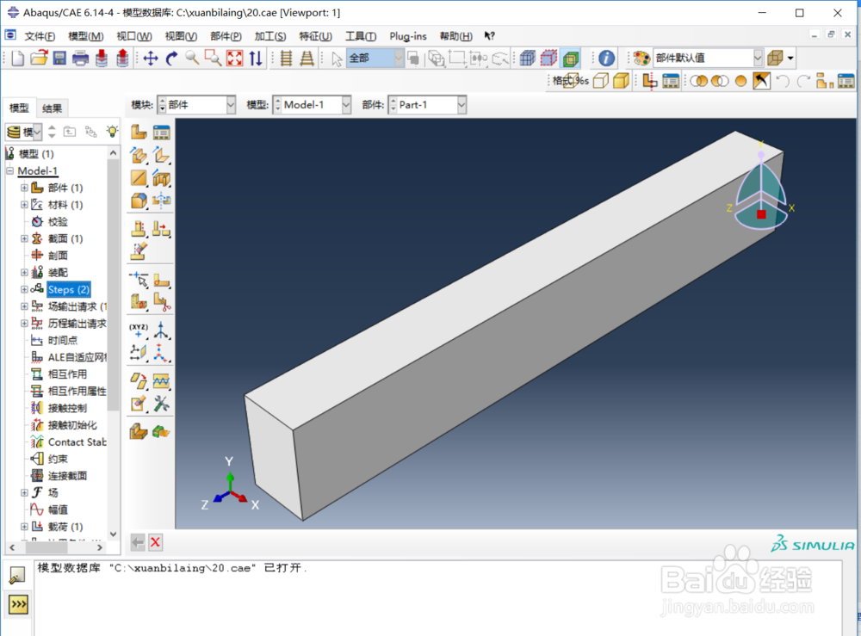Click the back arrow in prompt area
The width and height of the screenshot is (861, 636).
(138, 543)
